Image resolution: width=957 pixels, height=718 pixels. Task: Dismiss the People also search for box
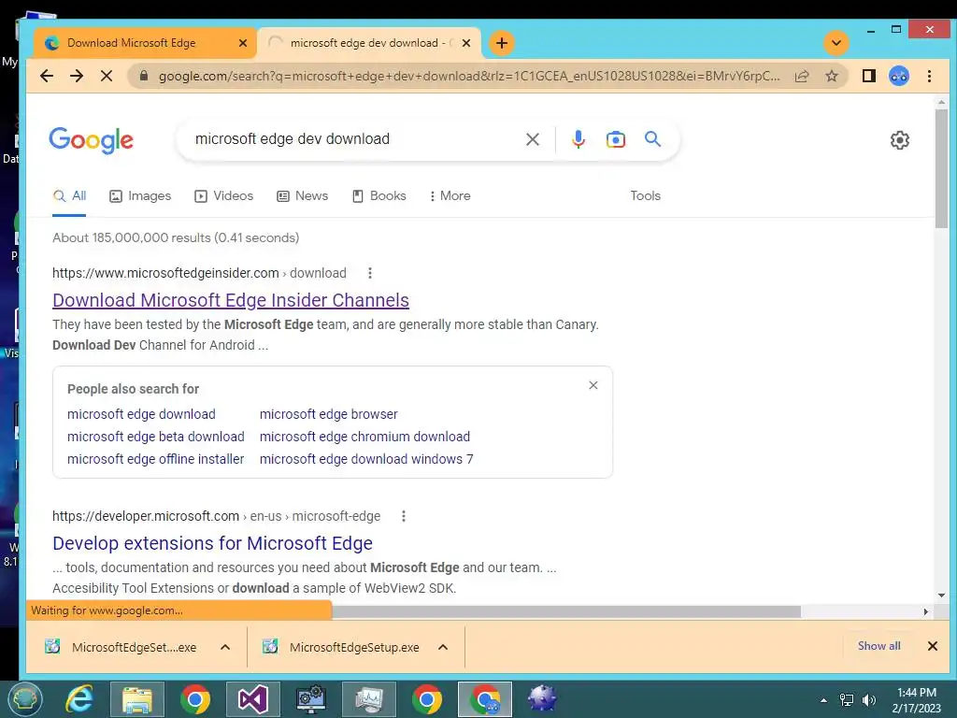click(x=593, y=385)
